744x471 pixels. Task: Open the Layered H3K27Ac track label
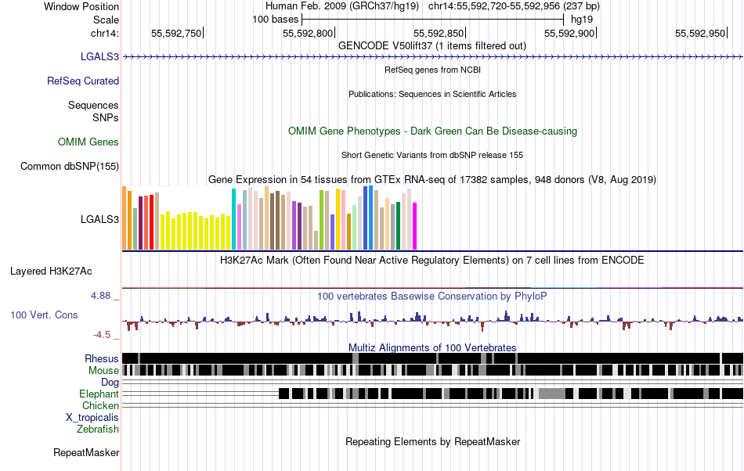click(x=51, y=271)
